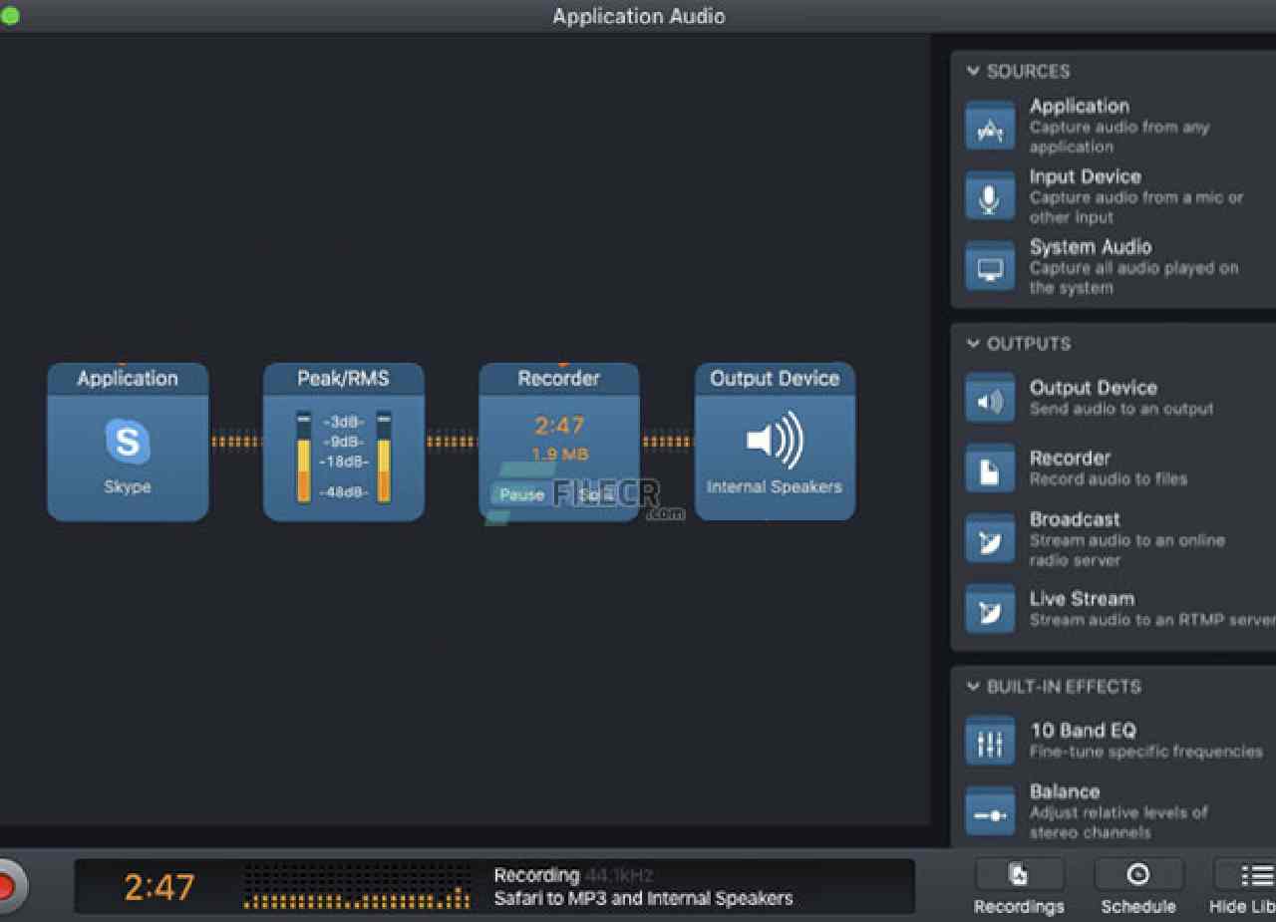Click the Skype label under the logo
1276x922 pixels.
128,487
